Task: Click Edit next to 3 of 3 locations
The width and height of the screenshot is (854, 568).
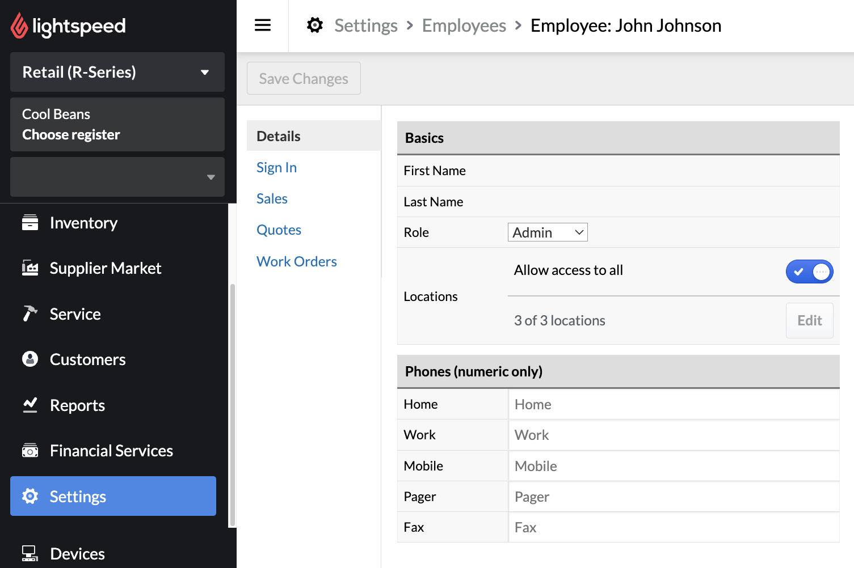Action: pyautogui.click(x=809, y=320)
